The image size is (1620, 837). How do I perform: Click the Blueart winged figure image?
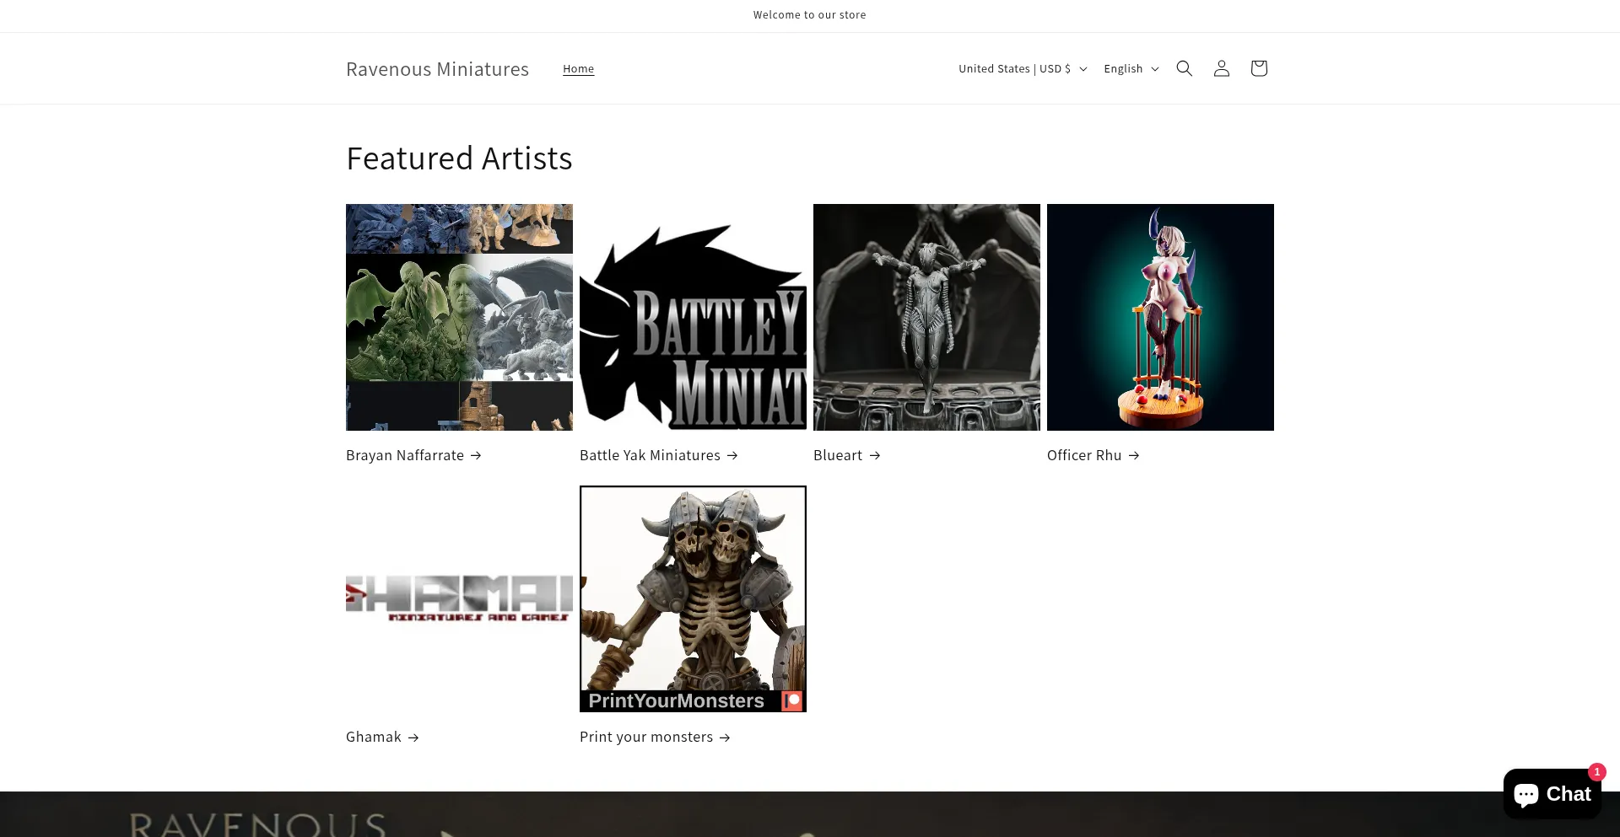click(926, 317)
